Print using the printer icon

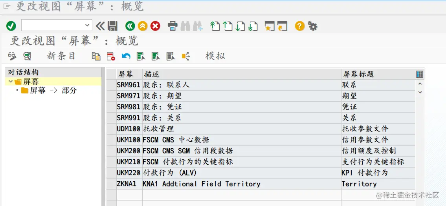tap(173, 26)
